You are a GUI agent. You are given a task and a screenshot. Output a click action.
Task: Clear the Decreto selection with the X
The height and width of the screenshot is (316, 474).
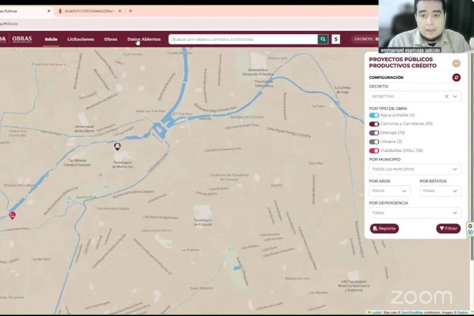tap(446, 96)
